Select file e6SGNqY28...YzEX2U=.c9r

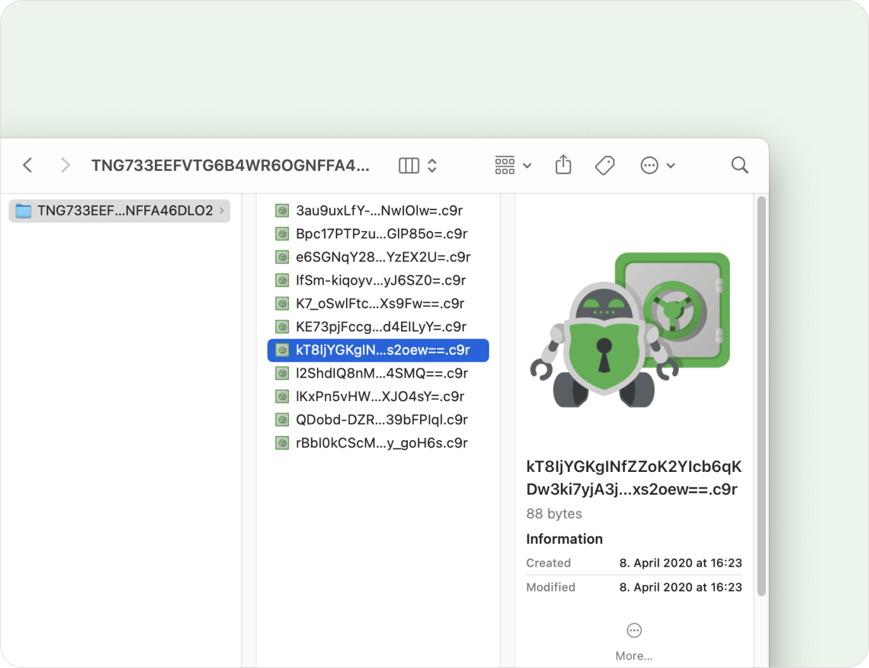[378, 257]
